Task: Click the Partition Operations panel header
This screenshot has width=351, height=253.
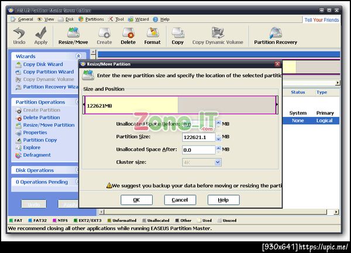Action: pos(45,102)
